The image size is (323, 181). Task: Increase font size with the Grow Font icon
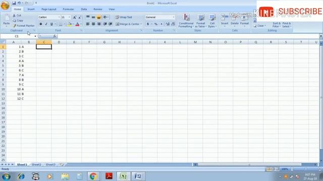74,17
